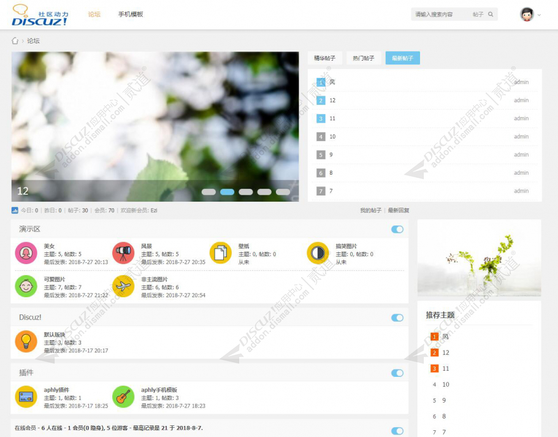Open topic 9 in 推荐主题 list
This screenshot has height=437, width=558.
point(444,401)
